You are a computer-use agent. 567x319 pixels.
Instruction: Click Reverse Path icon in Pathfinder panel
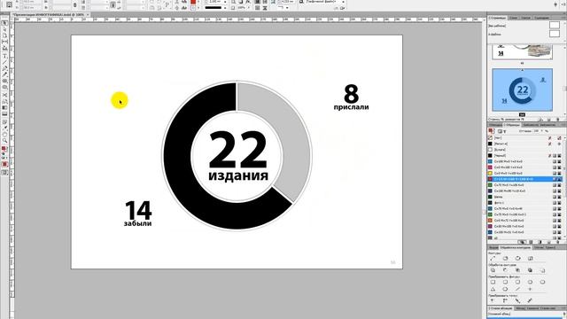click(530, 258)
